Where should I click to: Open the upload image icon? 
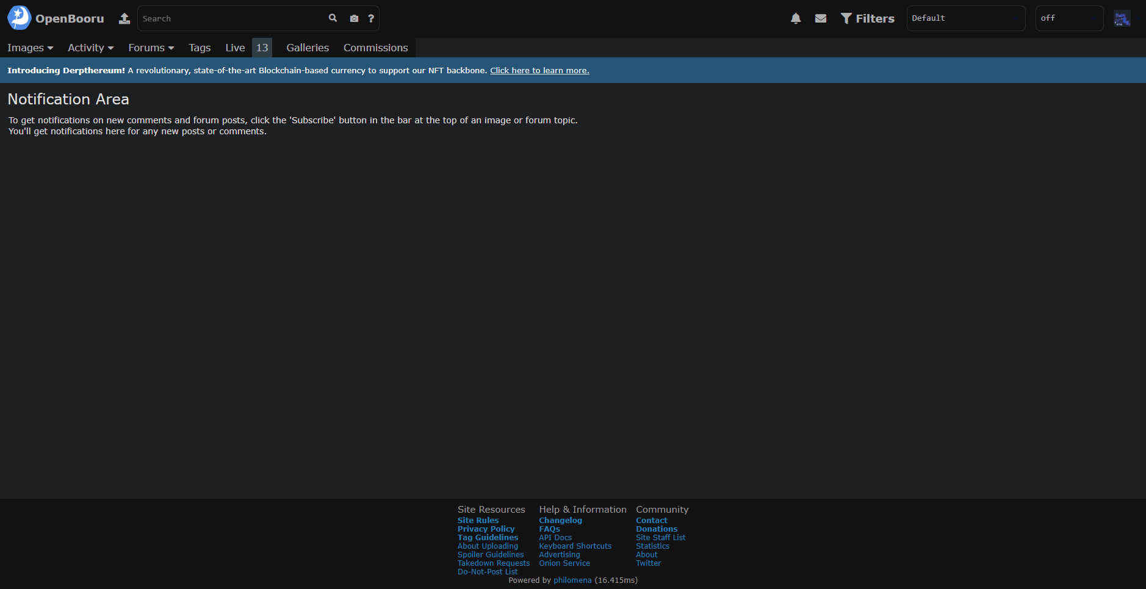pos(124,18)
